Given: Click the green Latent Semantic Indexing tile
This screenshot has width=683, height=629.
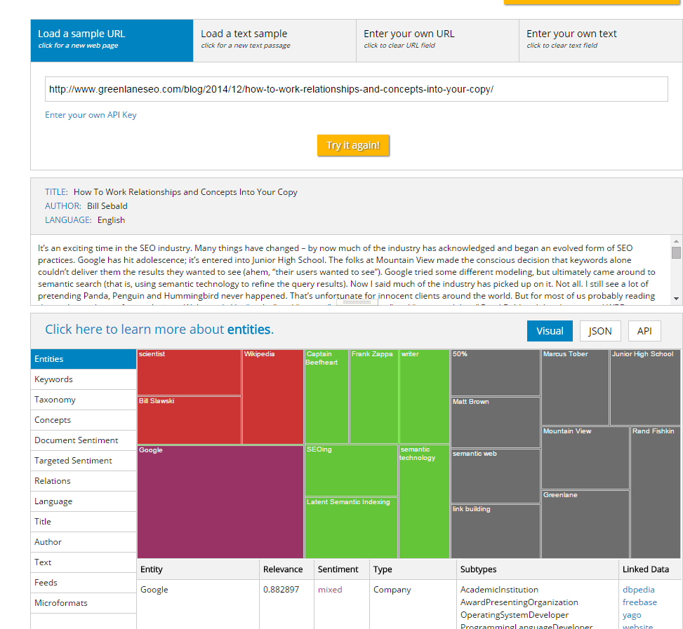Looking at the screenshot, I should pyautogui.click(x=351, y=527).
